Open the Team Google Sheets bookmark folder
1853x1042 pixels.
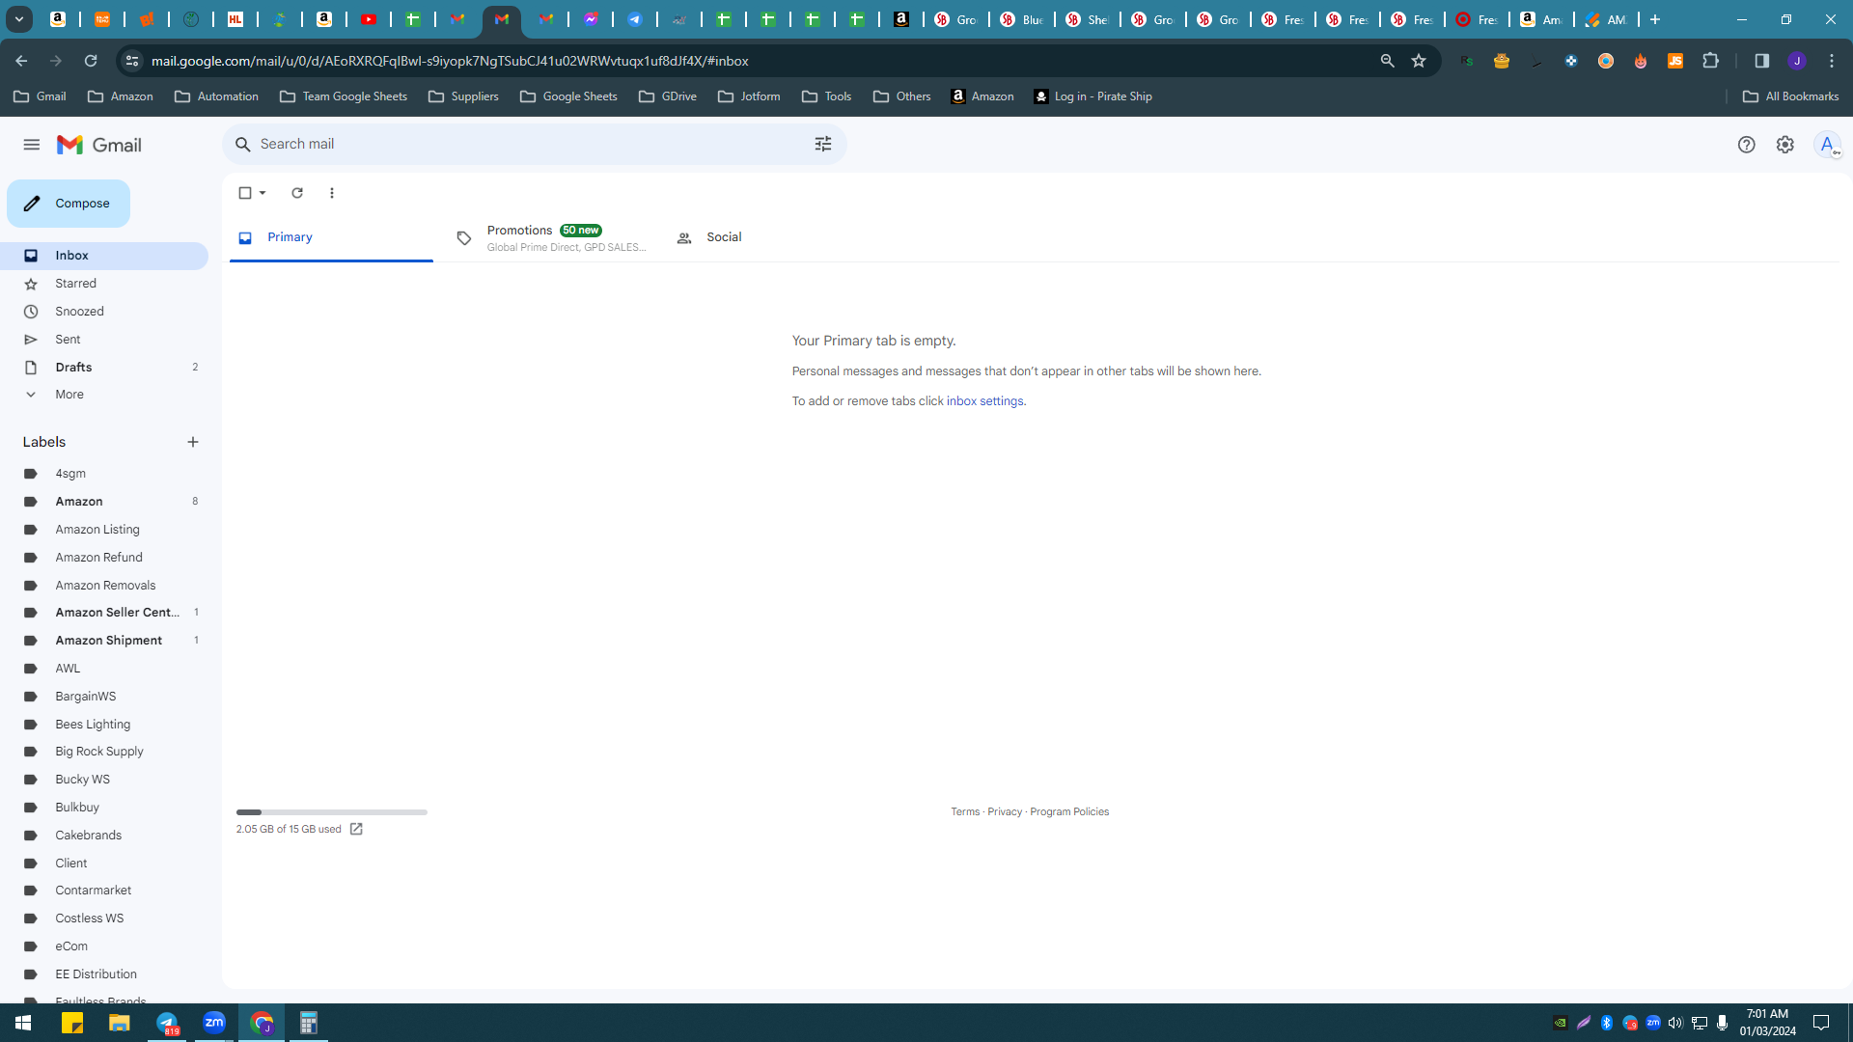tap(344, 96)
